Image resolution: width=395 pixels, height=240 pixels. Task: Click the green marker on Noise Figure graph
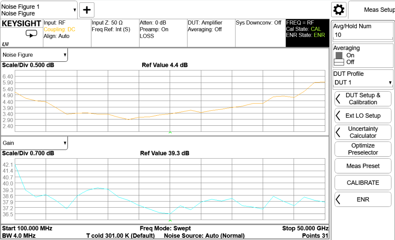tap(170, 132)
